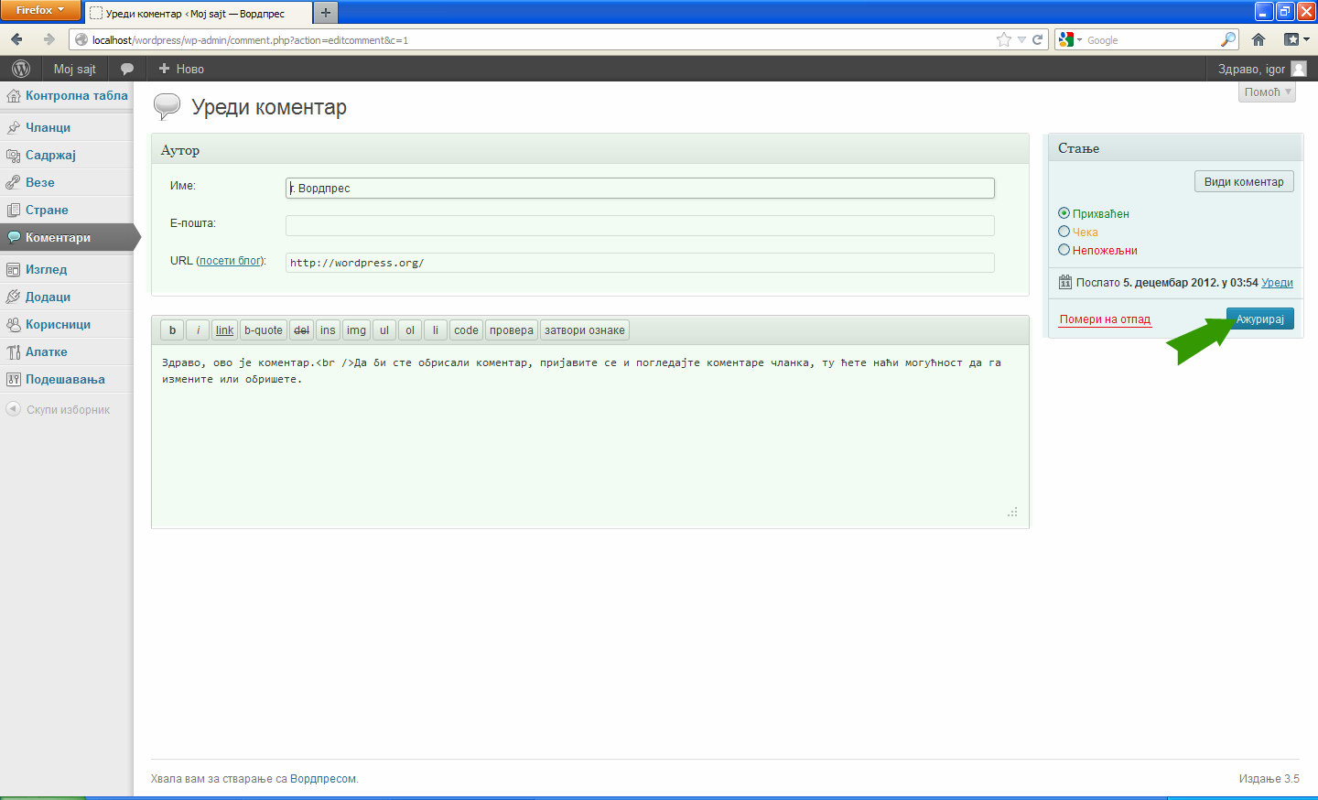The height and width of the screenshot is (800, 1318).
Task: Click the Чланци pushpin icon
Action: coord(13,128)
